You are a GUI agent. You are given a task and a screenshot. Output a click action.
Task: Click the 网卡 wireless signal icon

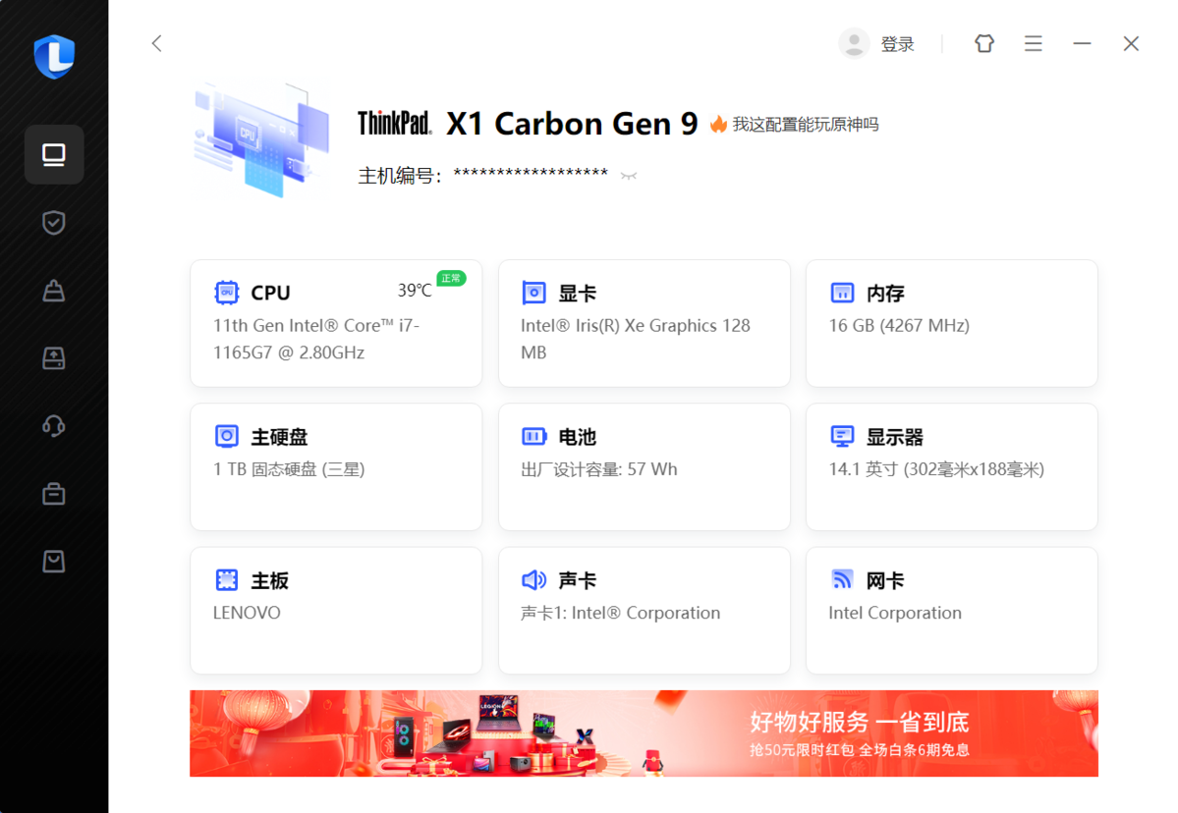pyautogui.click(x=842, y=578)
